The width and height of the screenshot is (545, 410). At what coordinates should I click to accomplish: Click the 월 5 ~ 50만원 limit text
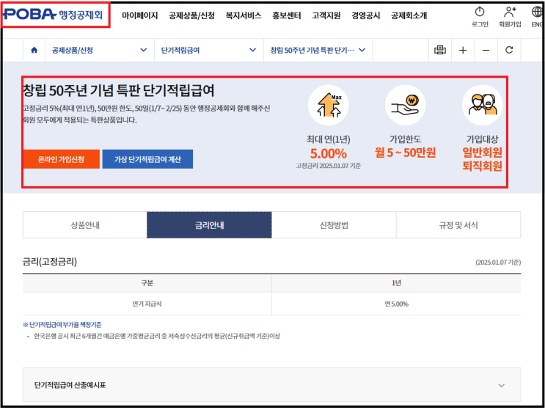point(406,153)
